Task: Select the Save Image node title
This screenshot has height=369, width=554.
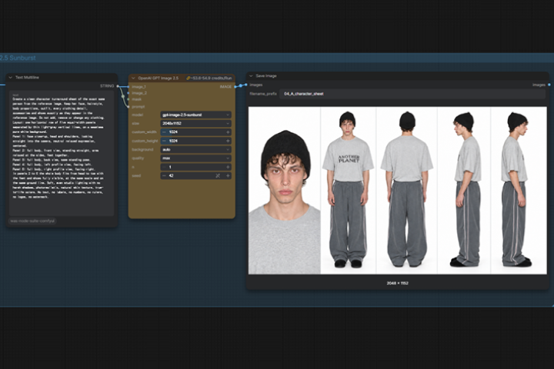Action: click(x=266, y=76)
